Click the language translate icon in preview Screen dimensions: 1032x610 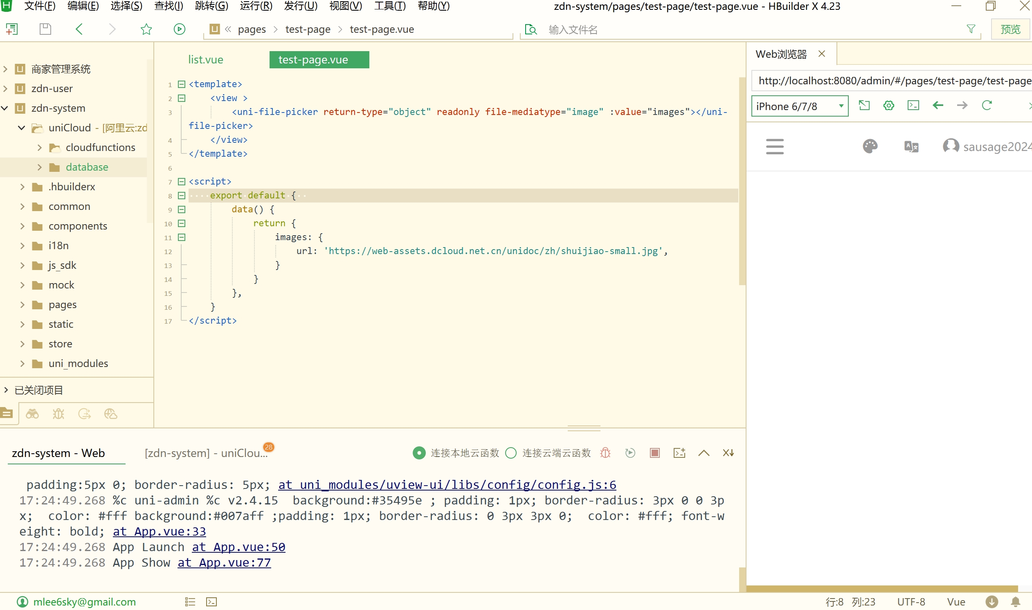911,146
